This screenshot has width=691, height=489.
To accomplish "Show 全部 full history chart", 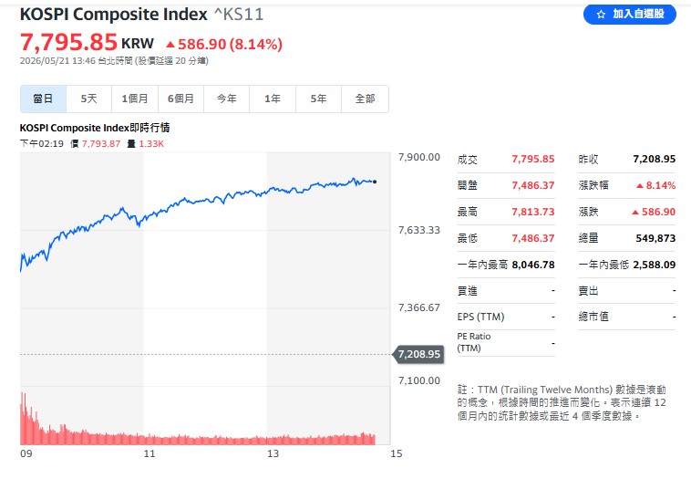I will pos(365,99).
